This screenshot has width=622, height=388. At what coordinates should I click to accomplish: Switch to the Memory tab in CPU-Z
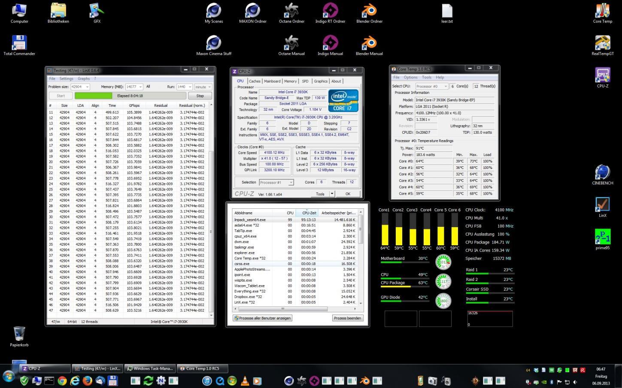(290, 81)
